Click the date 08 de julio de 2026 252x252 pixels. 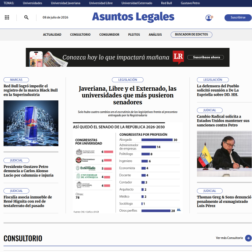(55, 17)
